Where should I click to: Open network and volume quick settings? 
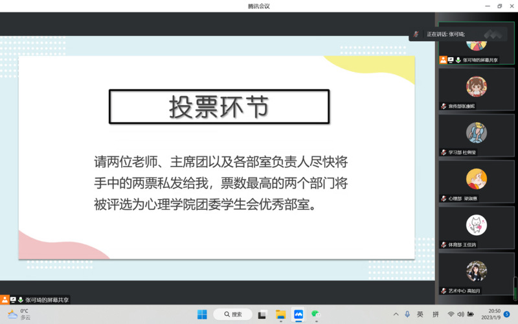pyautogui.click(x=460, y=314)
